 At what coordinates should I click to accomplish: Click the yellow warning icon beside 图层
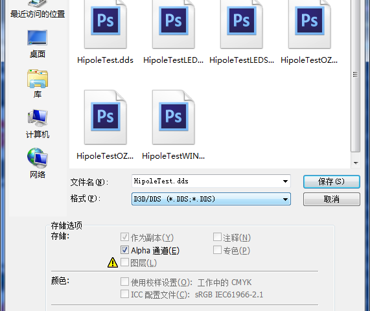click(x=113, y=262)
